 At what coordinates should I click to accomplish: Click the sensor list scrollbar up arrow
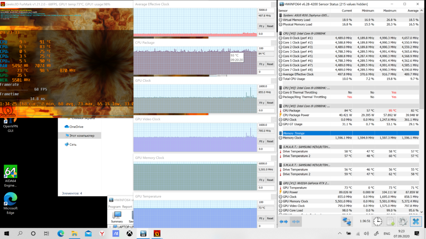(x=421, y=10)
